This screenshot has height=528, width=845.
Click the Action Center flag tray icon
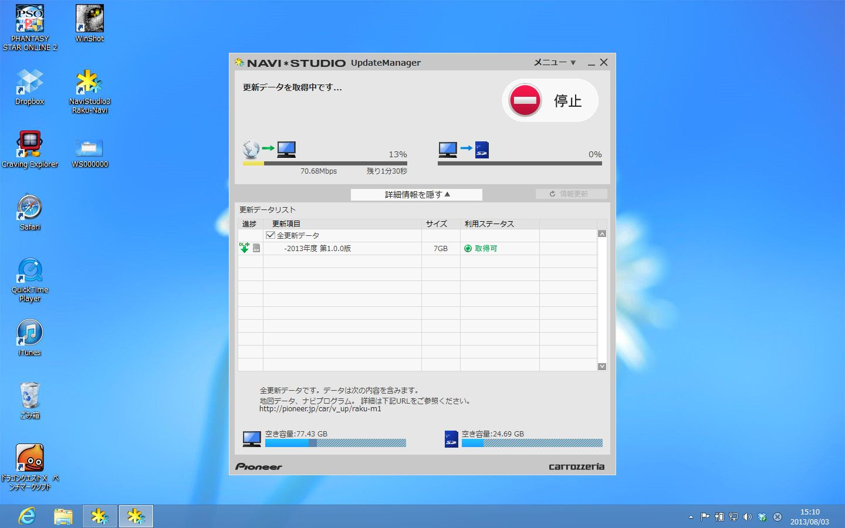(x=705, y=517)
